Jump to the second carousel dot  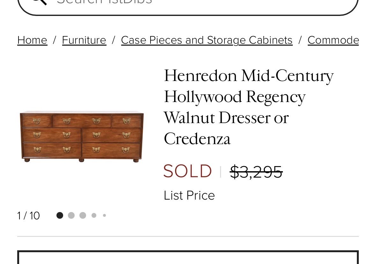(x=71, y=216)
